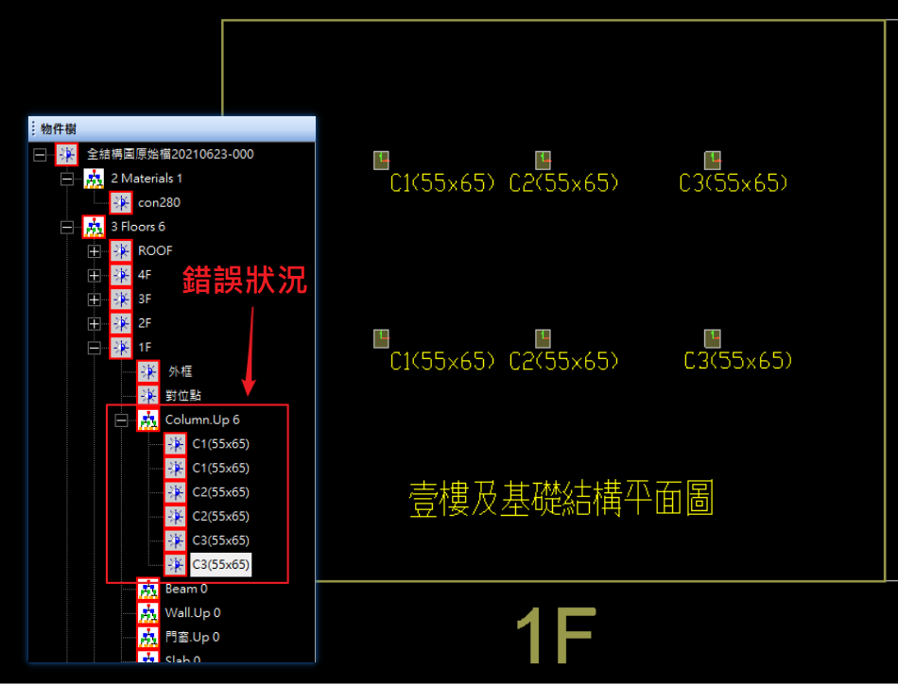Click the 對位點 node icon
Screen dimensions: 898x685
[x=148, y=396]
